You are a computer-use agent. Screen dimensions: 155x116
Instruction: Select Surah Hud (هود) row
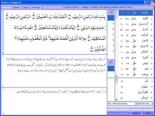coord(136,69)
